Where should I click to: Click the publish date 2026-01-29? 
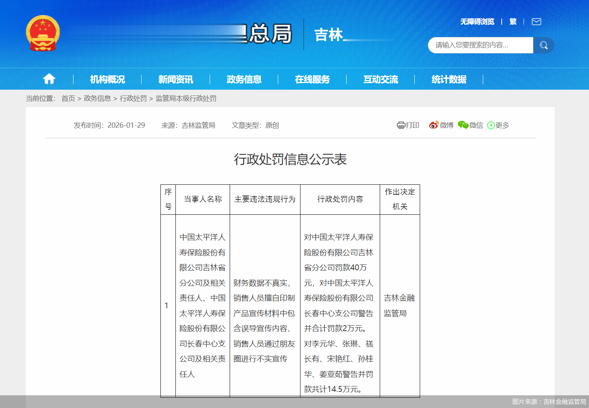[x=126, y=125]
